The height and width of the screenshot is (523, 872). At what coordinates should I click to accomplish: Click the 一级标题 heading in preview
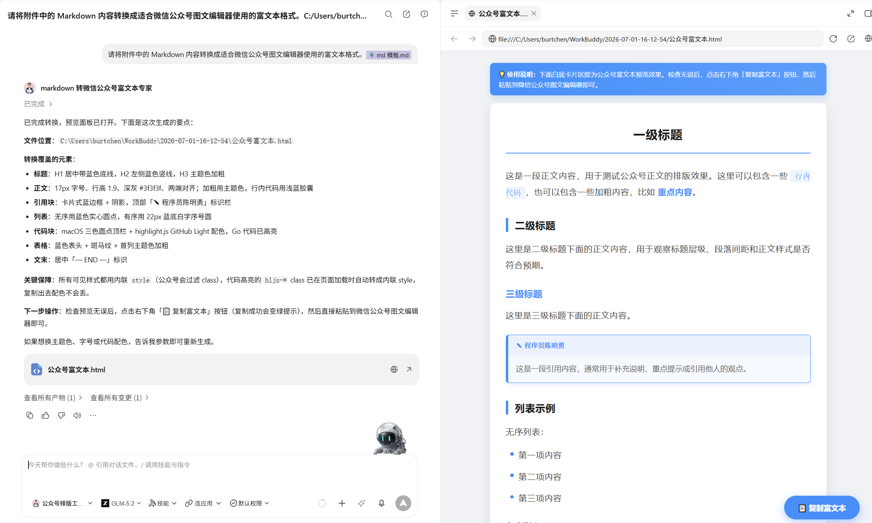[x=658, y=135]
